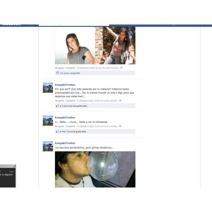This screenshot has height=212, width=212.
Task: Open the Mari Torres profile link
Action: point(67,132)
